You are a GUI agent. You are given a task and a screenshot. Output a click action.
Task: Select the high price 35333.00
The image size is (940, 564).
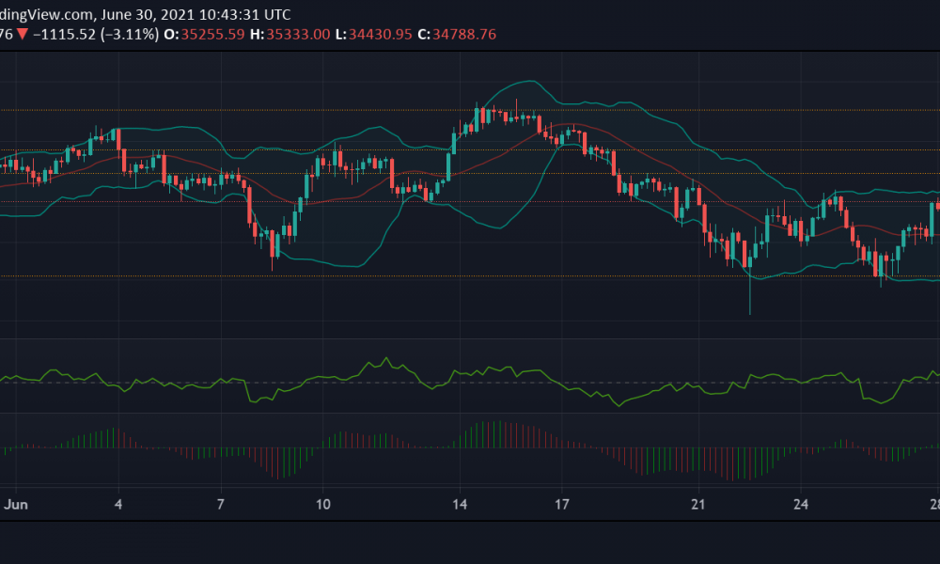pos(298,34)
